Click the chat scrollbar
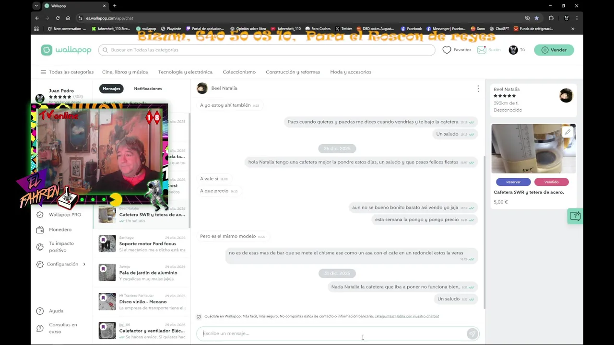The image size is (614, 345). click(x=484, y=232)
